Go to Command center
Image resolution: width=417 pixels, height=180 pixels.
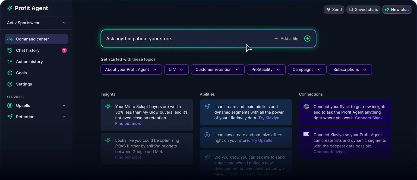pos(36,39)
